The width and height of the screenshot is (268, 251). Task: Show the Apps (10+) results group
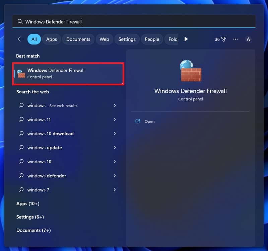pos(28,203)
